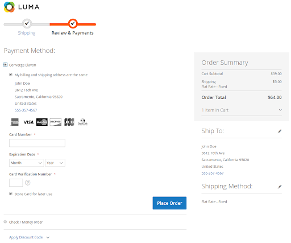The width and height of the screenshot is (291, 243).
Task: Select Converge Elavon payment method
Action: (5, 65)
